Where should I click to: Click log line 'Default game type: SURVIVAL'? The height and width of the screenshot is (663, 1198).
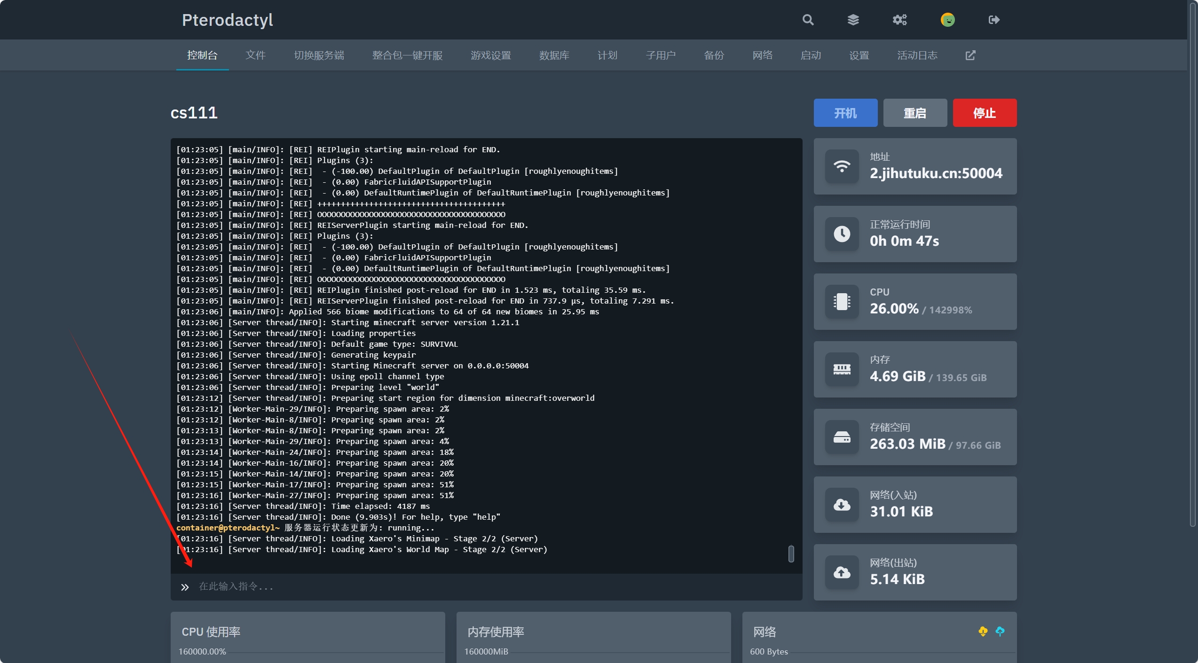tap(317, 344)
